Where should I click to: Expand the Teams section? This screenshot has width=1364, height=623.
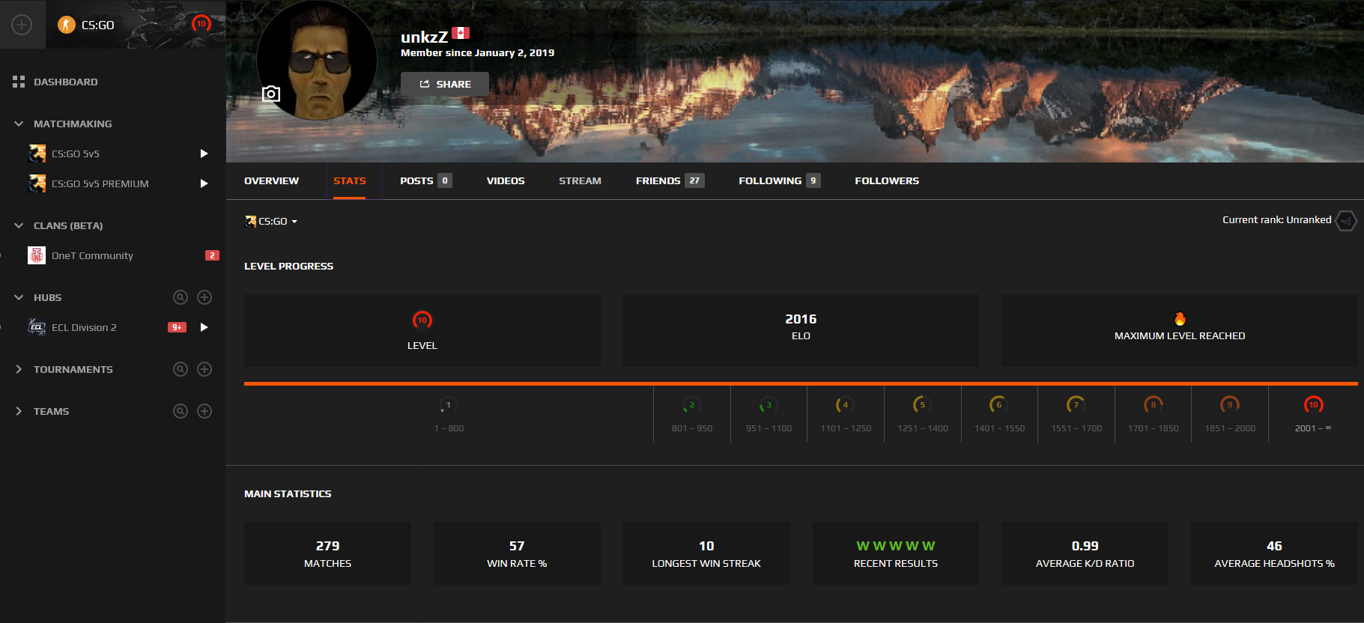click(19, 411)
